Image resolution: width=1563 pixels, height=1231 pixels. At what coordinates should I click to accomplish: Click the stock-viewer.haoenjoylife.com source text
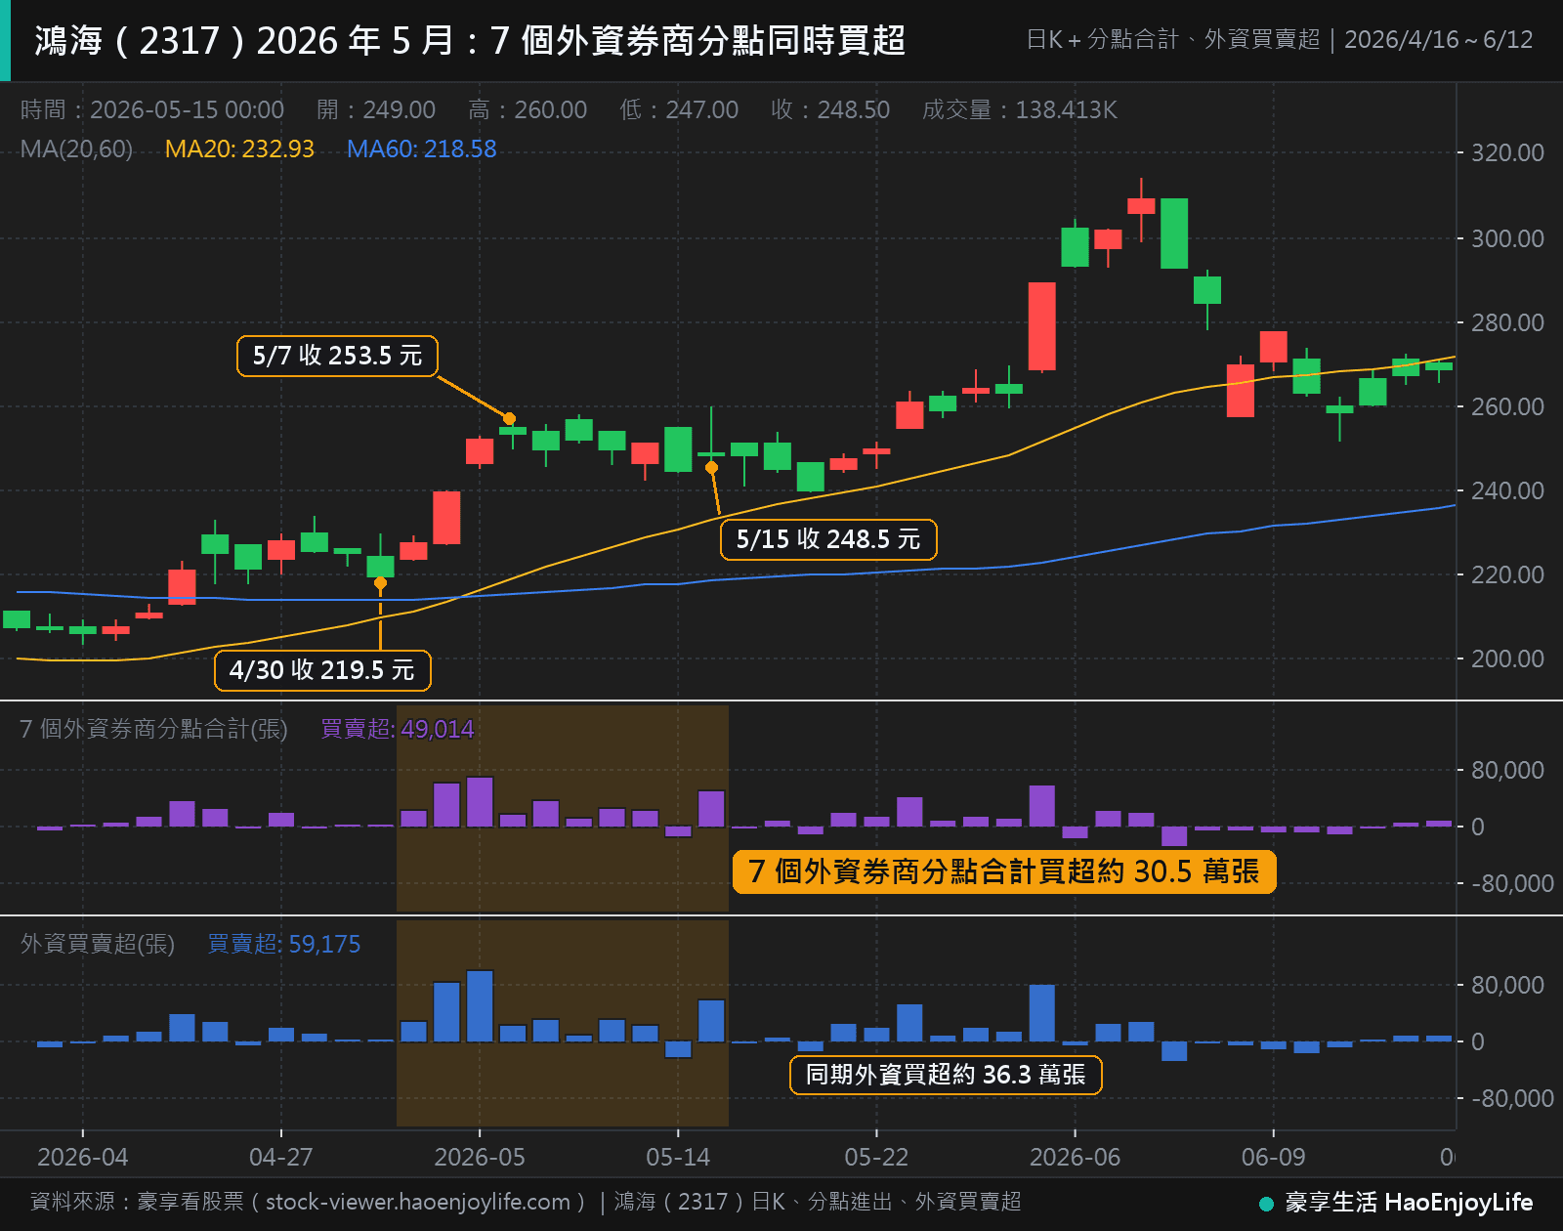418,1202
